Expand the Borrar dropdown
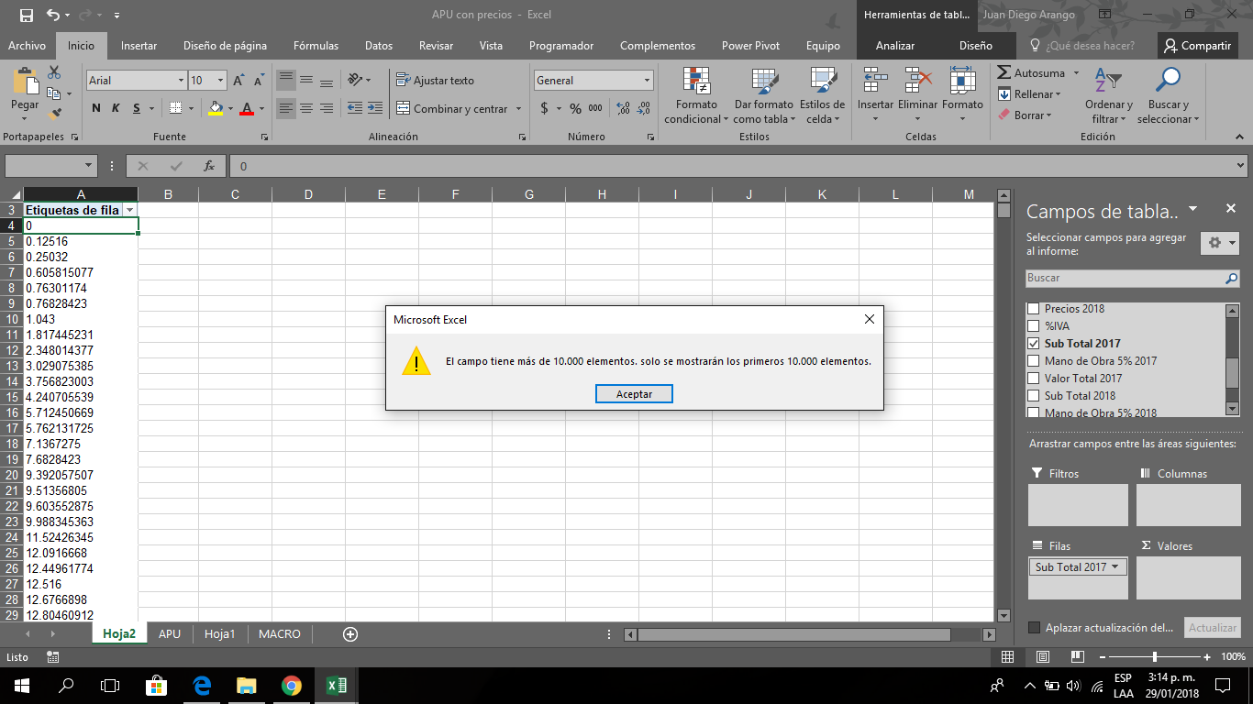 [1048, 115]
